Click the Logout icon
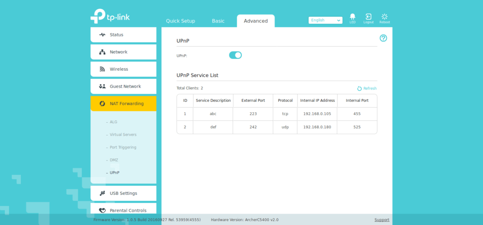This screenshot has width=483, height=225. click(368, 17)
